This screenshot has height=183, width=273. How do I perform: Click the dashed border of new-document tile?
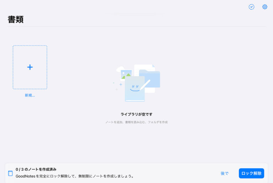click(x=13, y=67)
